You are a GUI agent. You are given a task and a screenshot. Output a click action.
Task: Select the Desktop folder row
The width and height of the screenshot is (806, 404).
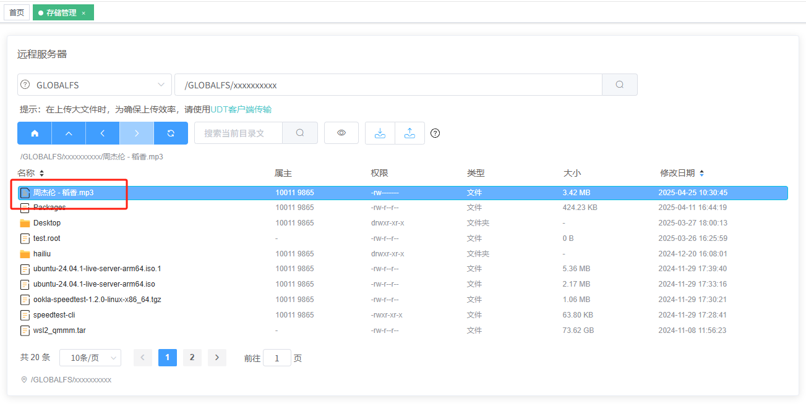click(47, 223)
